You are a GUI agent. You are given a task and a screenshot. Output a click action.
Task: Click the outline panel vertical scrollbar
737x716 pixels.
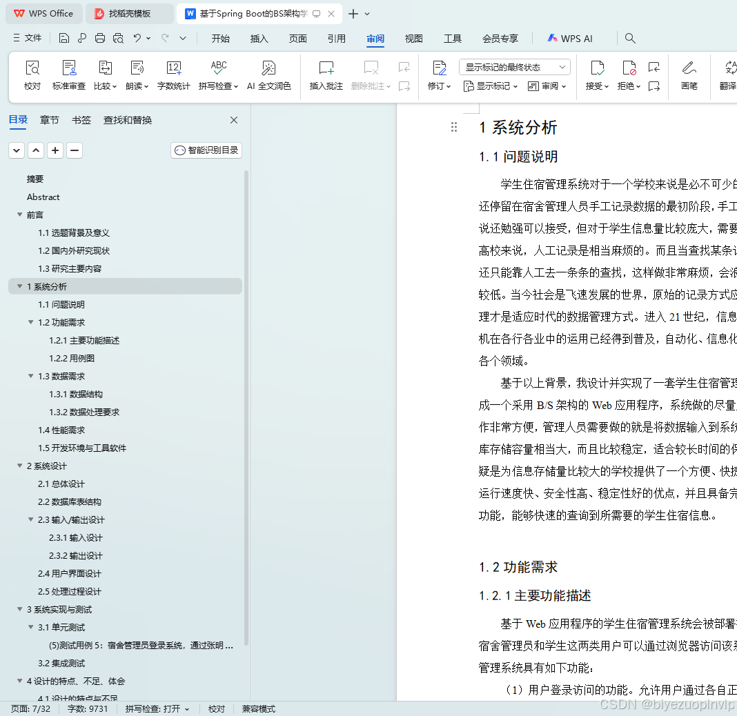(246, 408)
